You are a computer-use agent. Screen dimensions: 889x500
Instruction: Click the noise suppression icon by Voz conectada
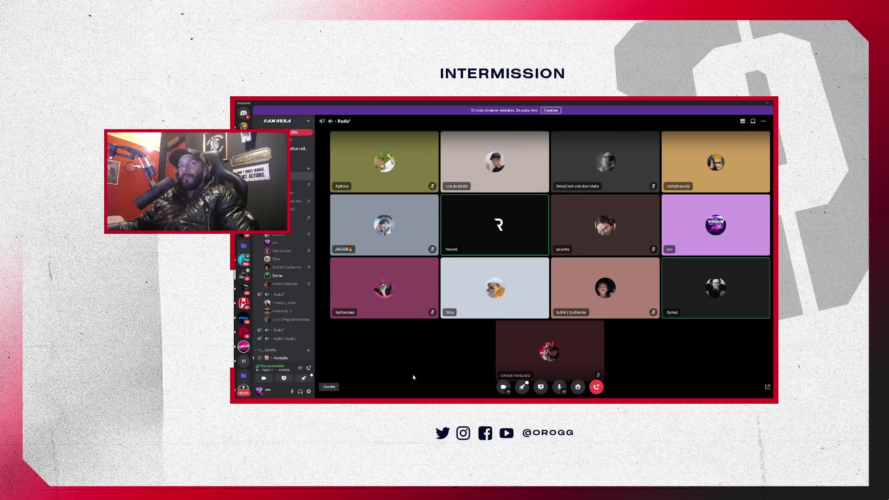click(300, 368)
